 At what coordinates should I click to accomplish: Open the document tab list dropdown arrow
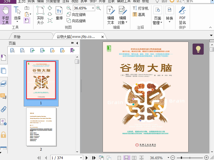[x=211, y=36]
